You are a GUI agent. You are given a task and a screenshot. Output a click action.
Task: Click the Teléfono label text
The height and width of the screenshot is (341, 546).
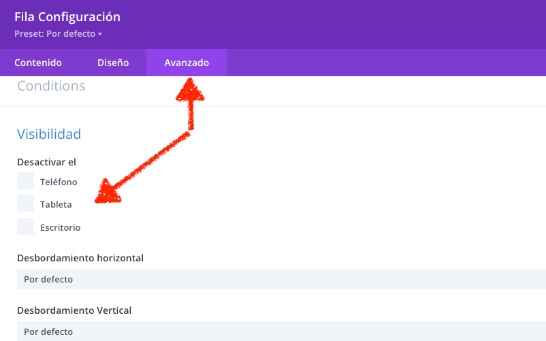pyautogui.click(x=59, y=182)
